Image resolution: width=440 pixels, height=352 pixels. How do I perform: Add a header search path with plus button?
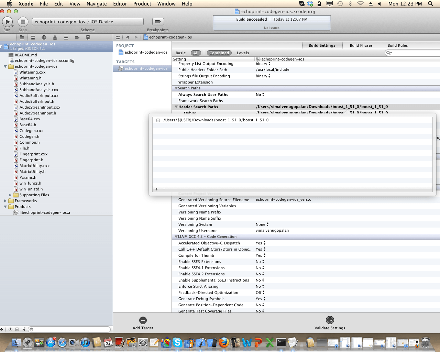156,189
